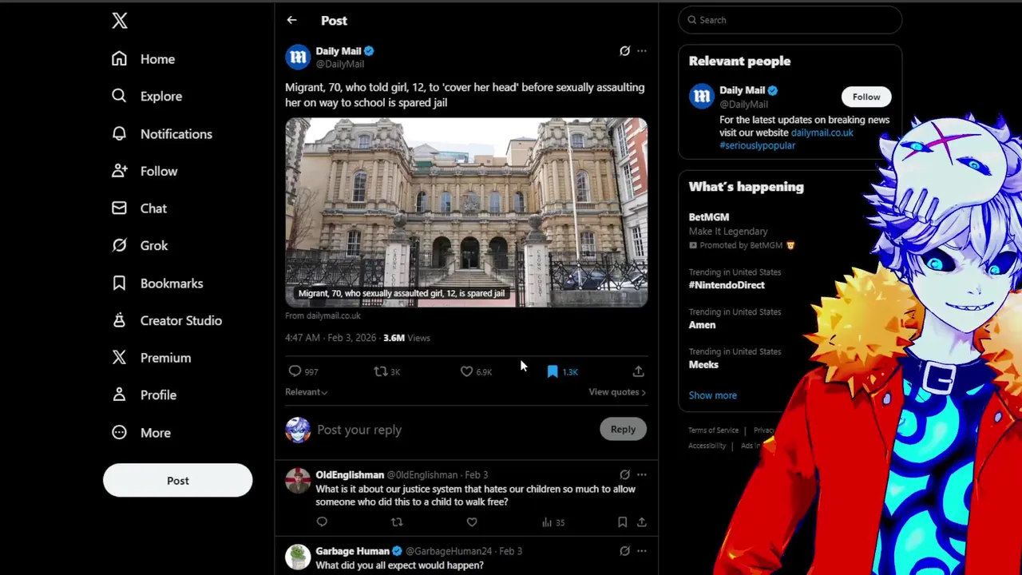This screenshot has height=575, width=1022.
Task: Toggle the bookmark on Daily Mail post
Action: tap(553, 371)
